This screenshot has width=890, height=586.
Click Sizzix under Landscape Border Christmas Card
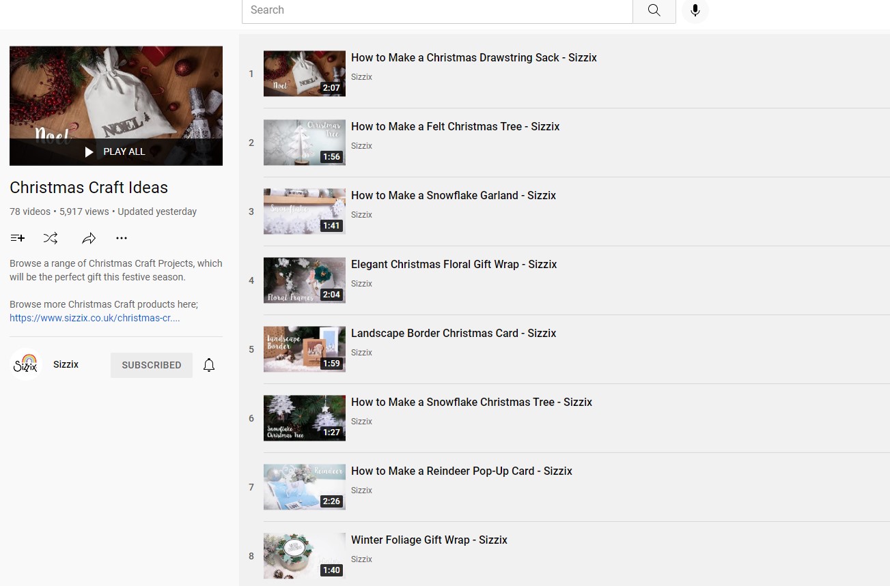point(361,353)
